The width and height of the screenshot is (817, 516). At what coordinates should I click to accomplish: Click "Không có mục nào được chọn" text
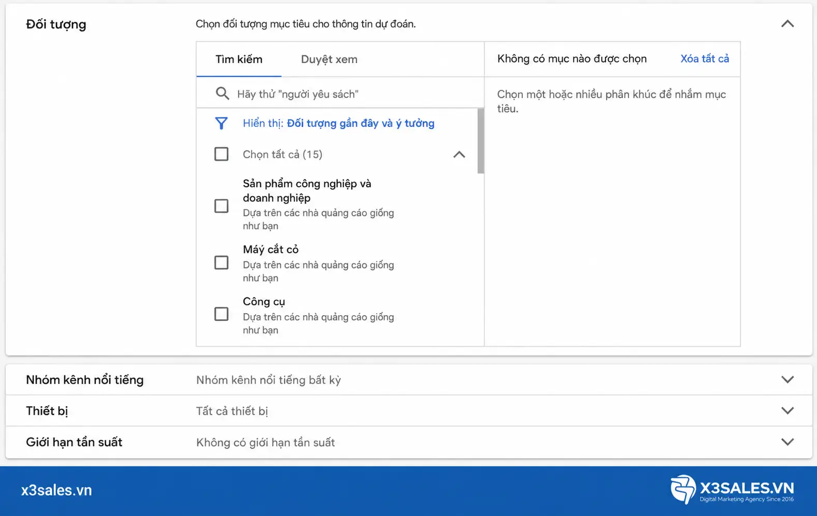click(x=572, y=59)
